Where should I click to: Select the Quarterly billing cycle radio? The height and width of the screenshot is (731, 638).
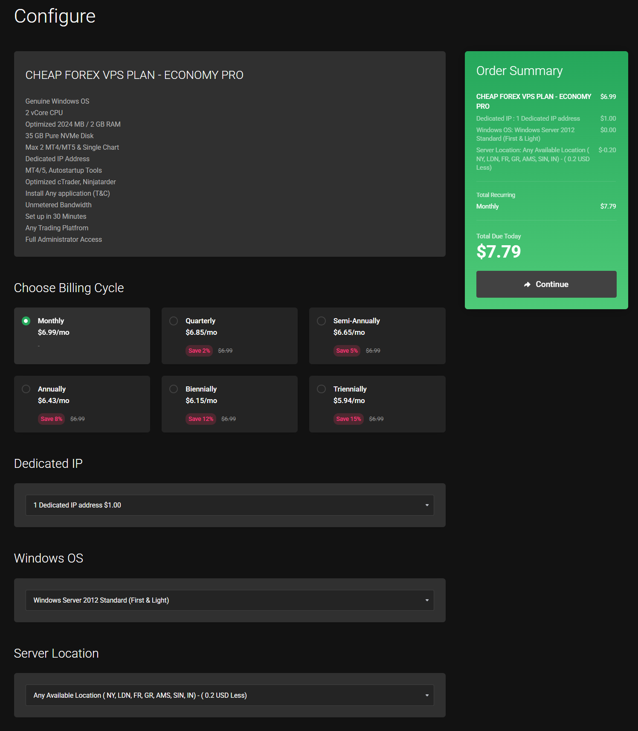tap(174, 321)
